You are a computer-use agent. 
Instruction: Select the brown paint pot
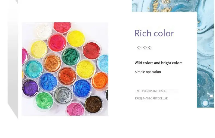click(x=93, y=105)
